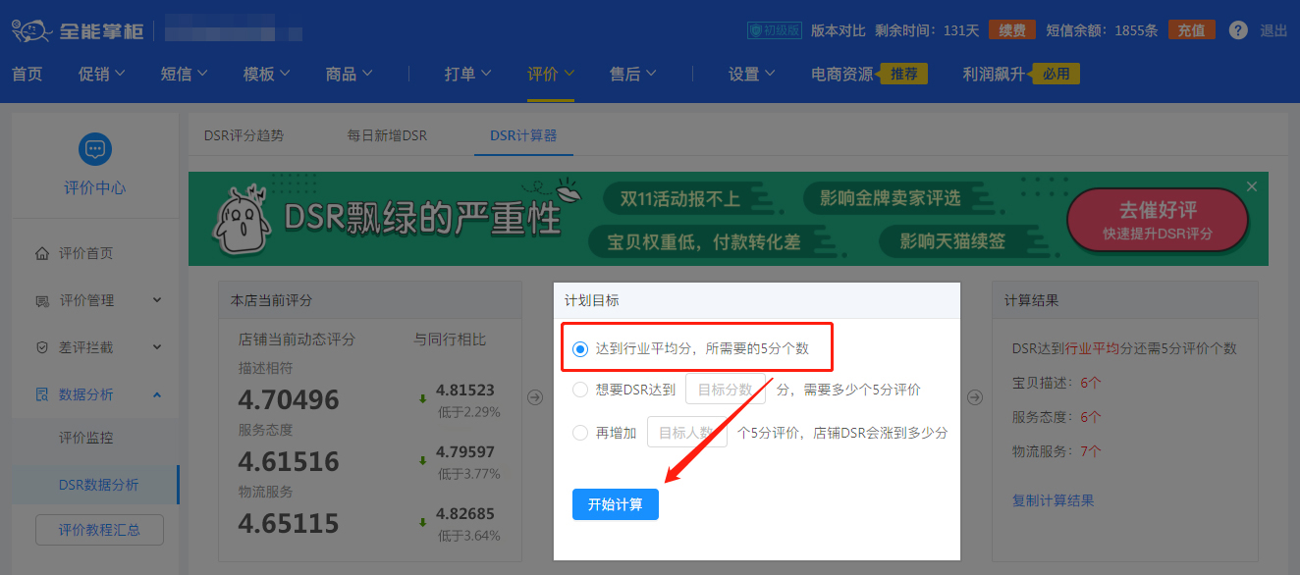This screenshot has height=575, width=1300.
Task: Open the help question mark icon
Action: [x=1238, y=30]
